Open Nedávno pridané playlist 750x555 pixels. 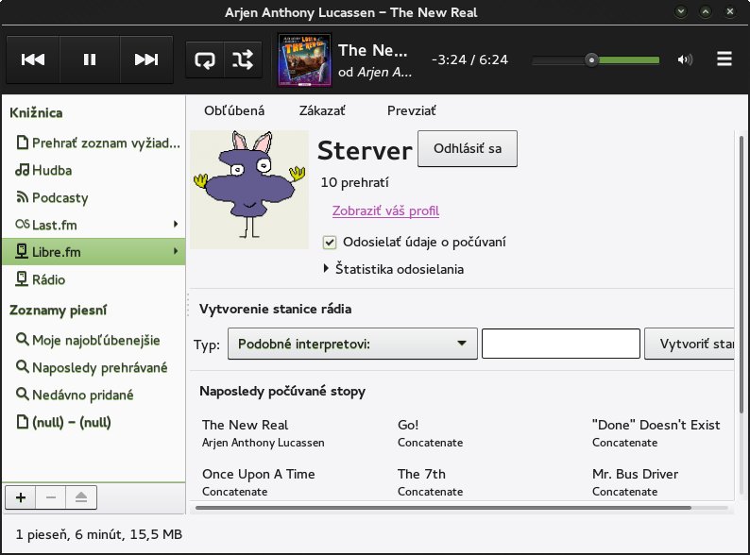click(x=94, y=395)
